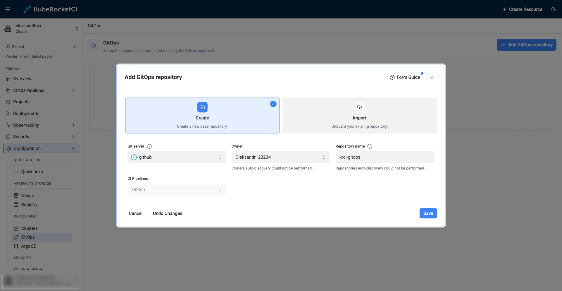Select the Import repository option card
Viewport: 562px width, 291px height.
click(360, 116)
